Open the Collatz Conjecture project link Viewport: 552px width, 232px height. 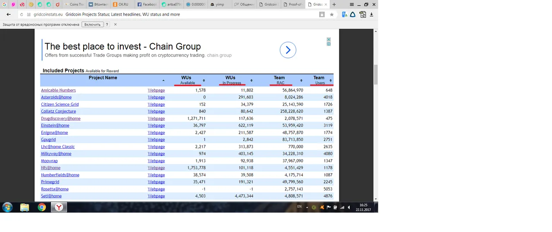[58, 111]
